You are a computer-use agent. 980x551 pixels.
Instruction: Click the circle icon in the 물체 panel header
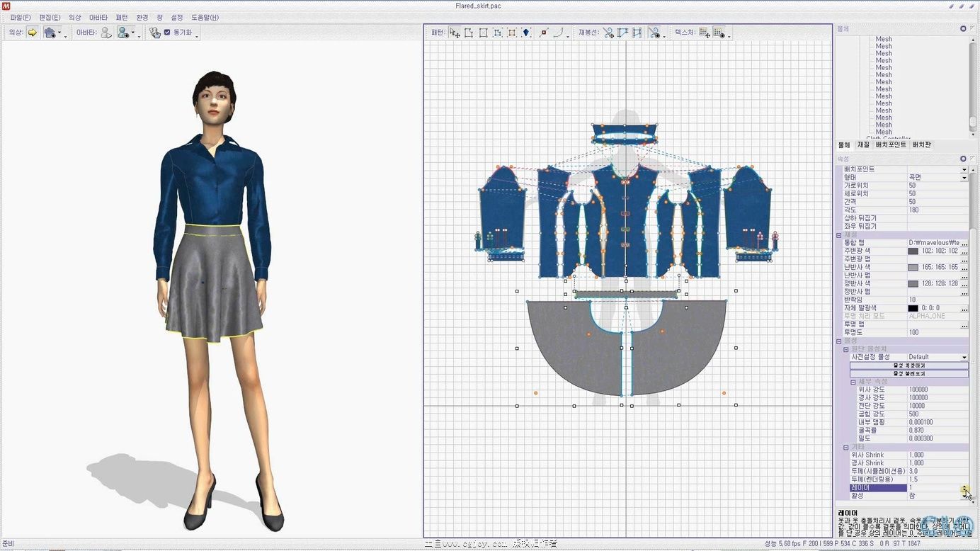[x=963, y=28]
